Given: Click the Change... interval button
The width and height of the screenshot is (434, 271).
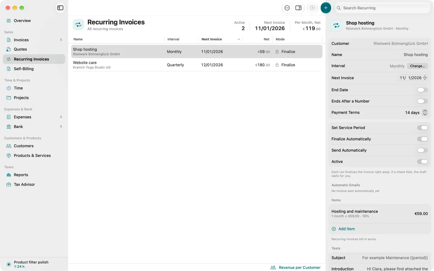Looking at the screenshot, I should [x=417, y=66].
